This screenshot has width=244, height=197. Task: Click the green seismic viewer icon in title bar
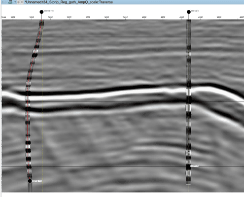click(x=10, y=2)
